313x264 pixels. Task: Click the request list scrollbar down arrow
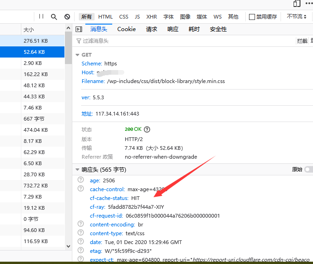point(68,246)
